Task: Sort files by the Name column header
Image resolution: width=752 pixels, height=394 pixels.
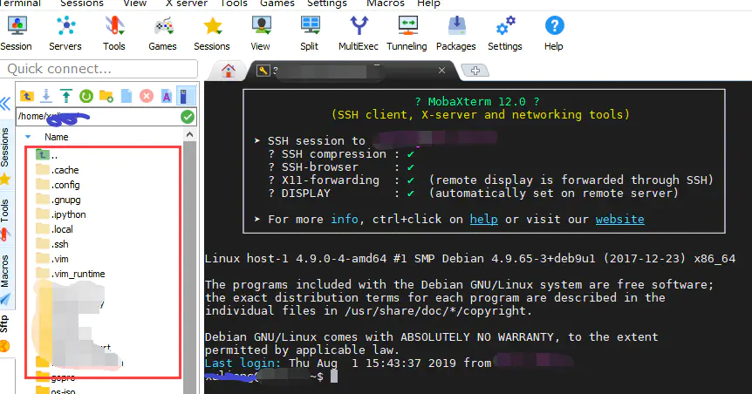Action: (x=56, y=137)
